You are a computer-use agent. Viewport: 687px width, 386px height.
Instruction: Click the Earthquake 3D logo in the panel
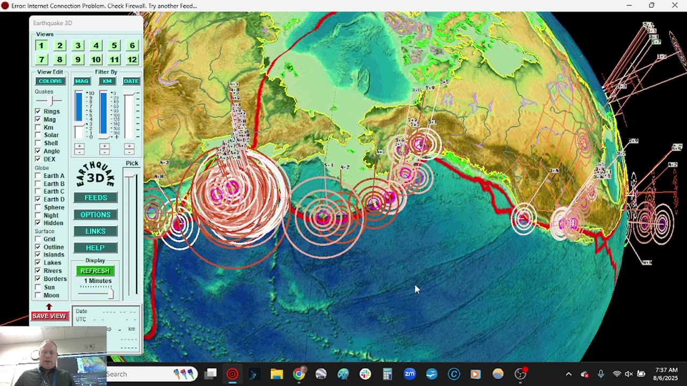click(x=96, y=175)
